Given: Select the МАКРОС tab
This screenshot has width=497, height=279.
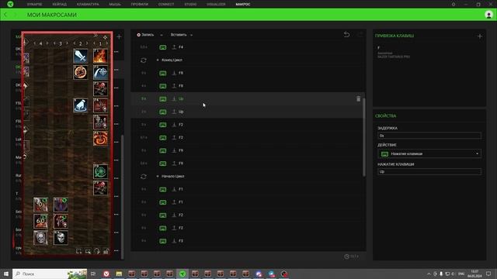Looking at the screenshot, I should click(x=243, y=5).
